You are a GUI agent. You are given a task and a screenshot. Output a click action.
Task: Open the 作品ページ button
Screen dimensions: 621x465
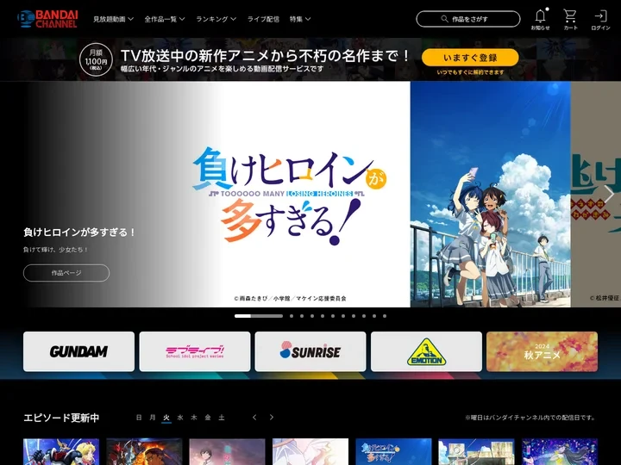(66, 273)
